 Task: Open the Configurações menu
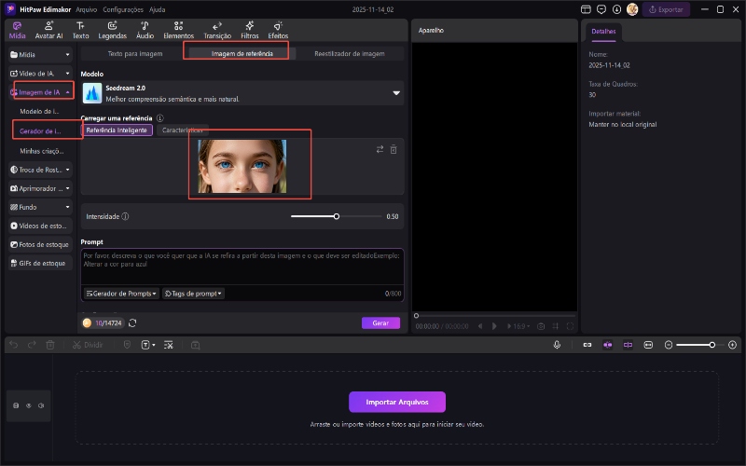(123, 9)
